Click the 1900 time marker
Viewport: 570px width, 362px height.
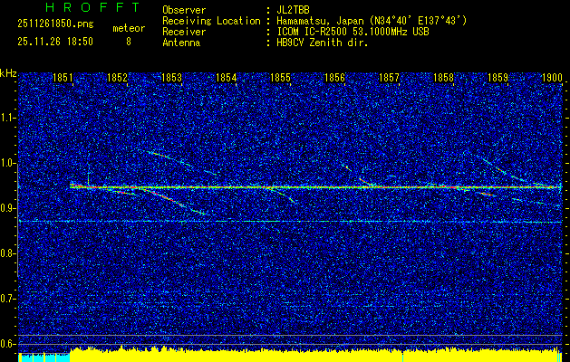tap(551, 79)
